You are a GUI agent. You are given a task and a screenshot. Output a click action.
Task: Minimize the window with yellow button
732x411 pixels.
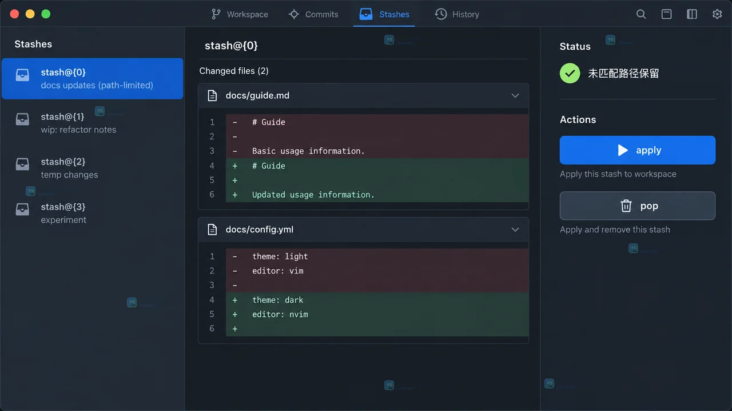tap(30, 14)
